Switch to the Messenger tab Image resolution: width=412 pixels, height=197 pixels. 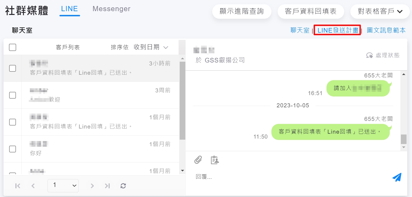(x=111, y=9)
